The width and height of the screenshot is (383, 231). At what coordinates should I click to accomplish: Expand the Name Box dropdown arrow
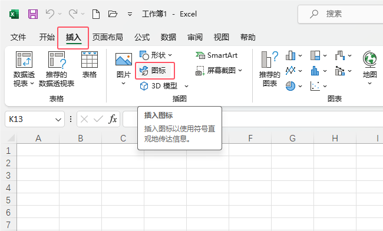(58, 120)
